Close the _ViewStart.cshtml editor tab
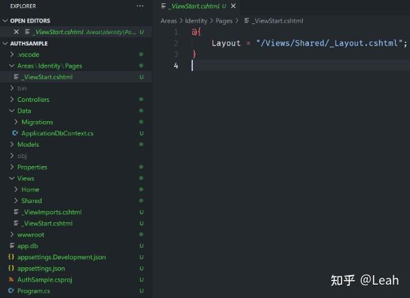Screen dimensions: 410x298 (233, 6)
